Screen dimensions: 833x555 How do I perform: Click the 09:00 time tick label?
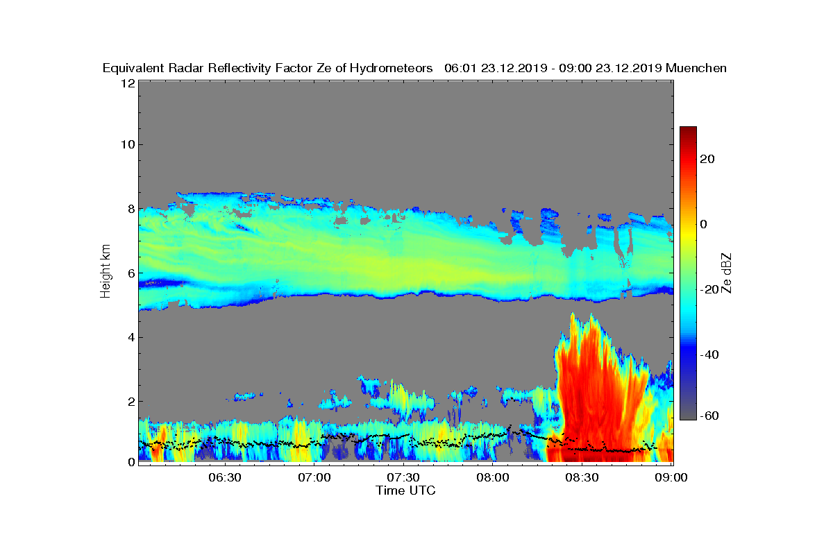(x=672, y=477)
